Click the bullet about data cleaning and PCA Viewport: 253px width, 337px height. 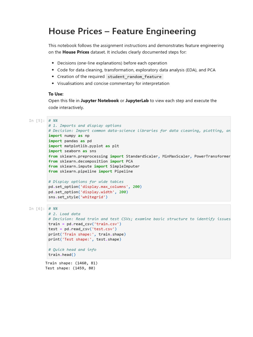point(136,70)
